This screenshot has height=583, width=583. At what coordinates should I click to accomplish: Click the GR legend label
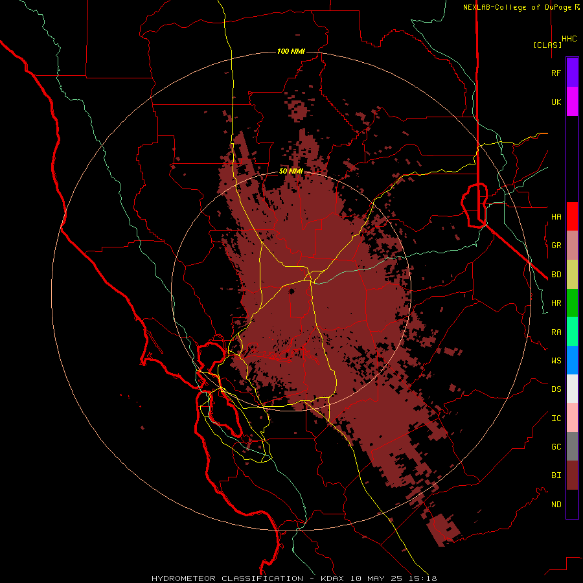tap(556, 246)
